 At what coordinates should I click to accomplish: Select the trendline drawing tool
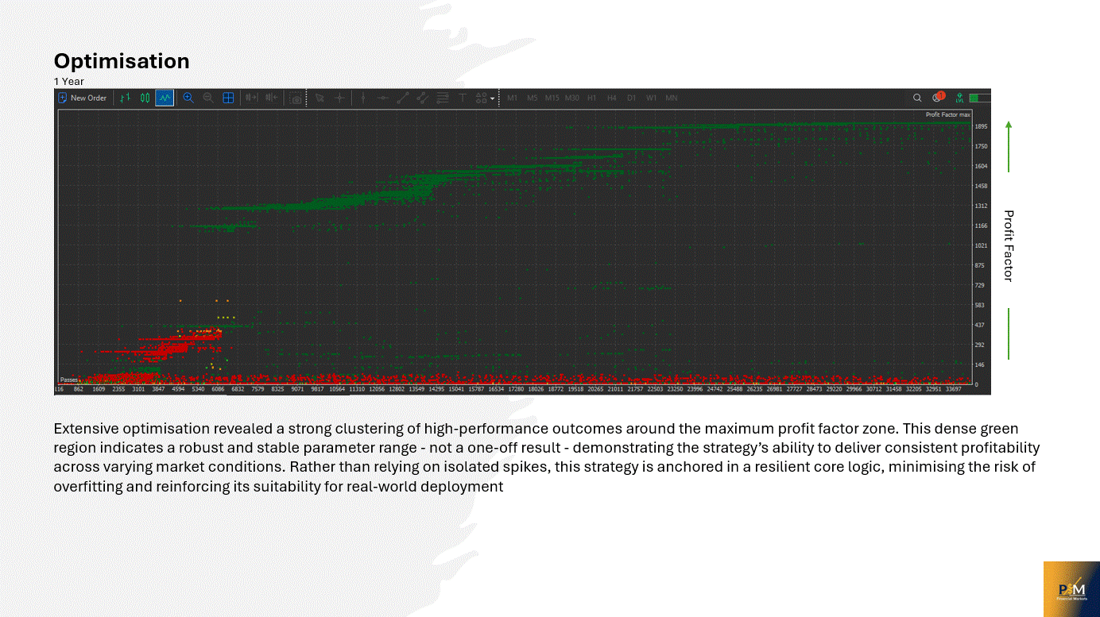pyautogui.click(x=403, y=98)
